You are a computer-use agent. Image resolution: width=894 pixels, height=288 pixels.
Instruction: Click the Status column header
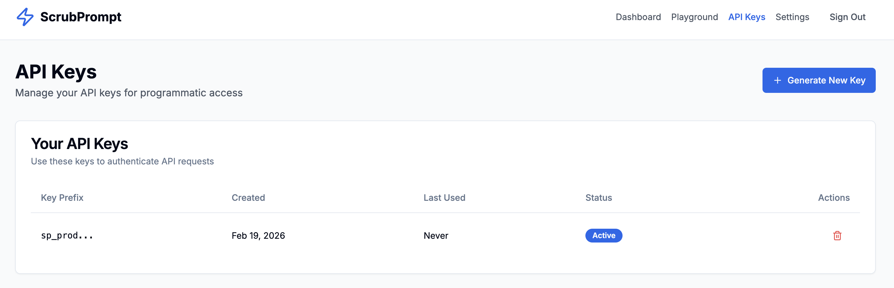[x=598, y=198]
